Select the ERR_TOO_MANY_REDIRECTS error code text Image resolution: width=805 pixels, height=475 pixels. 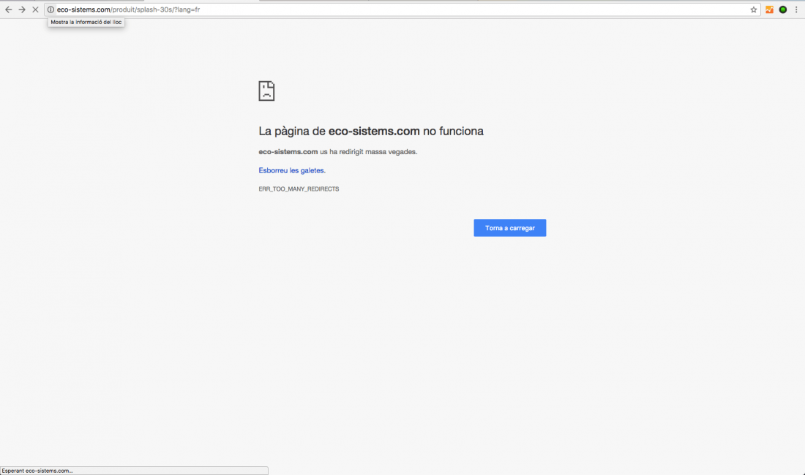[x=299, y=189]
